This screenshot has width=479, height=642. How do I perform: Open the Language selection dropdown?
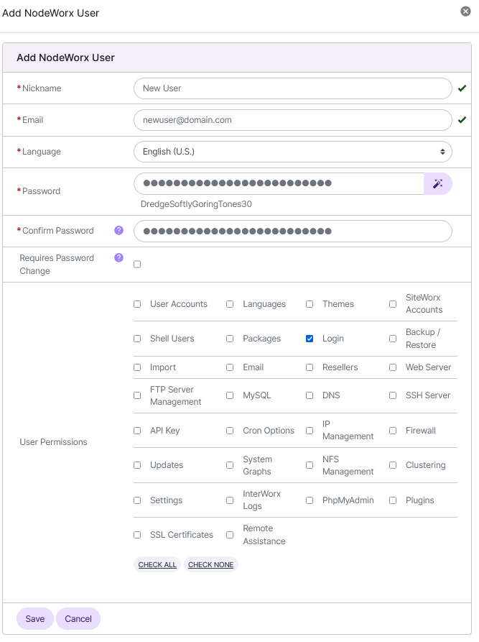click(292, 152)
